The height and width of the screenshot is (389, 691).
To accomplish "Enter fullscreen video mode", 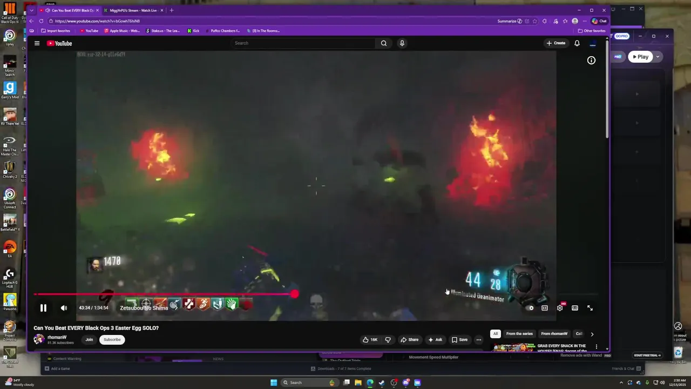I will pyautogui.click(x=590, y=308).
